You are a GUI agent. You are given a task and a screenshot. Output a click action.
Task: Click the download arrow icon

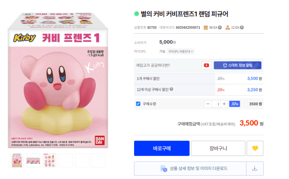(255, 169)
